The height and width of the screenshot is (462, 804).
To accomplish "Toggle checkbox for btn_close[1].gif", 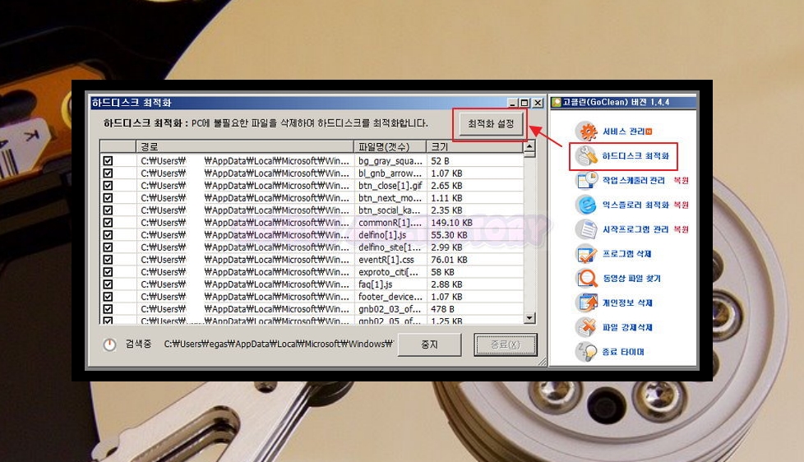I will pyautogui.click(x=108, y=185).
